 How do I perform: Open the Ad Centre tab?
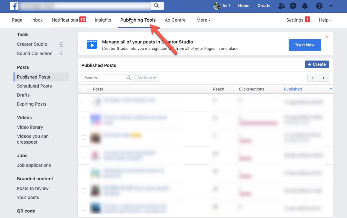175,20
